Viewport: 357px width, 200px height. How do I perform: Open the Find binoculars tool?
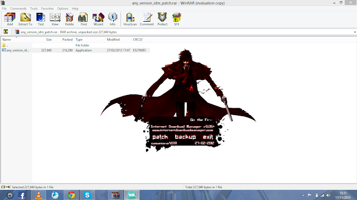click(84, 19)
